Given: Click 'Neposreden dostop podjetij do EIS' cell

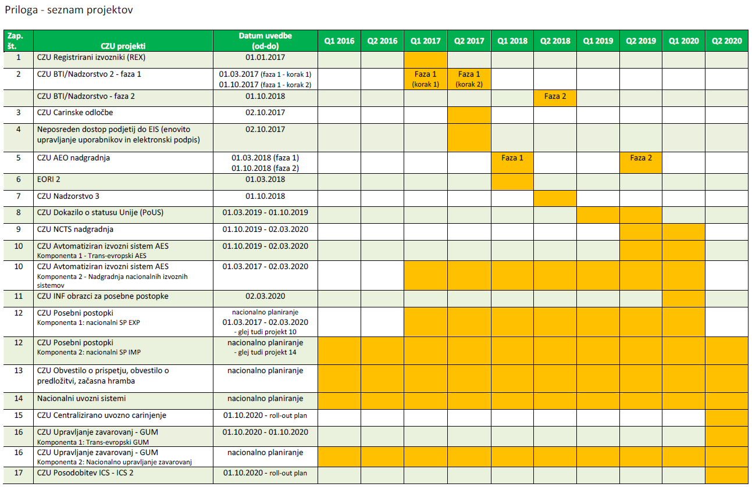Looking at the screenshot, I should 123,137.
